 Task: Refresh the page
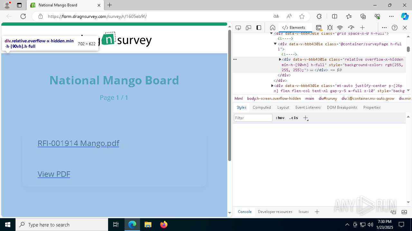[x=23, y=16]
